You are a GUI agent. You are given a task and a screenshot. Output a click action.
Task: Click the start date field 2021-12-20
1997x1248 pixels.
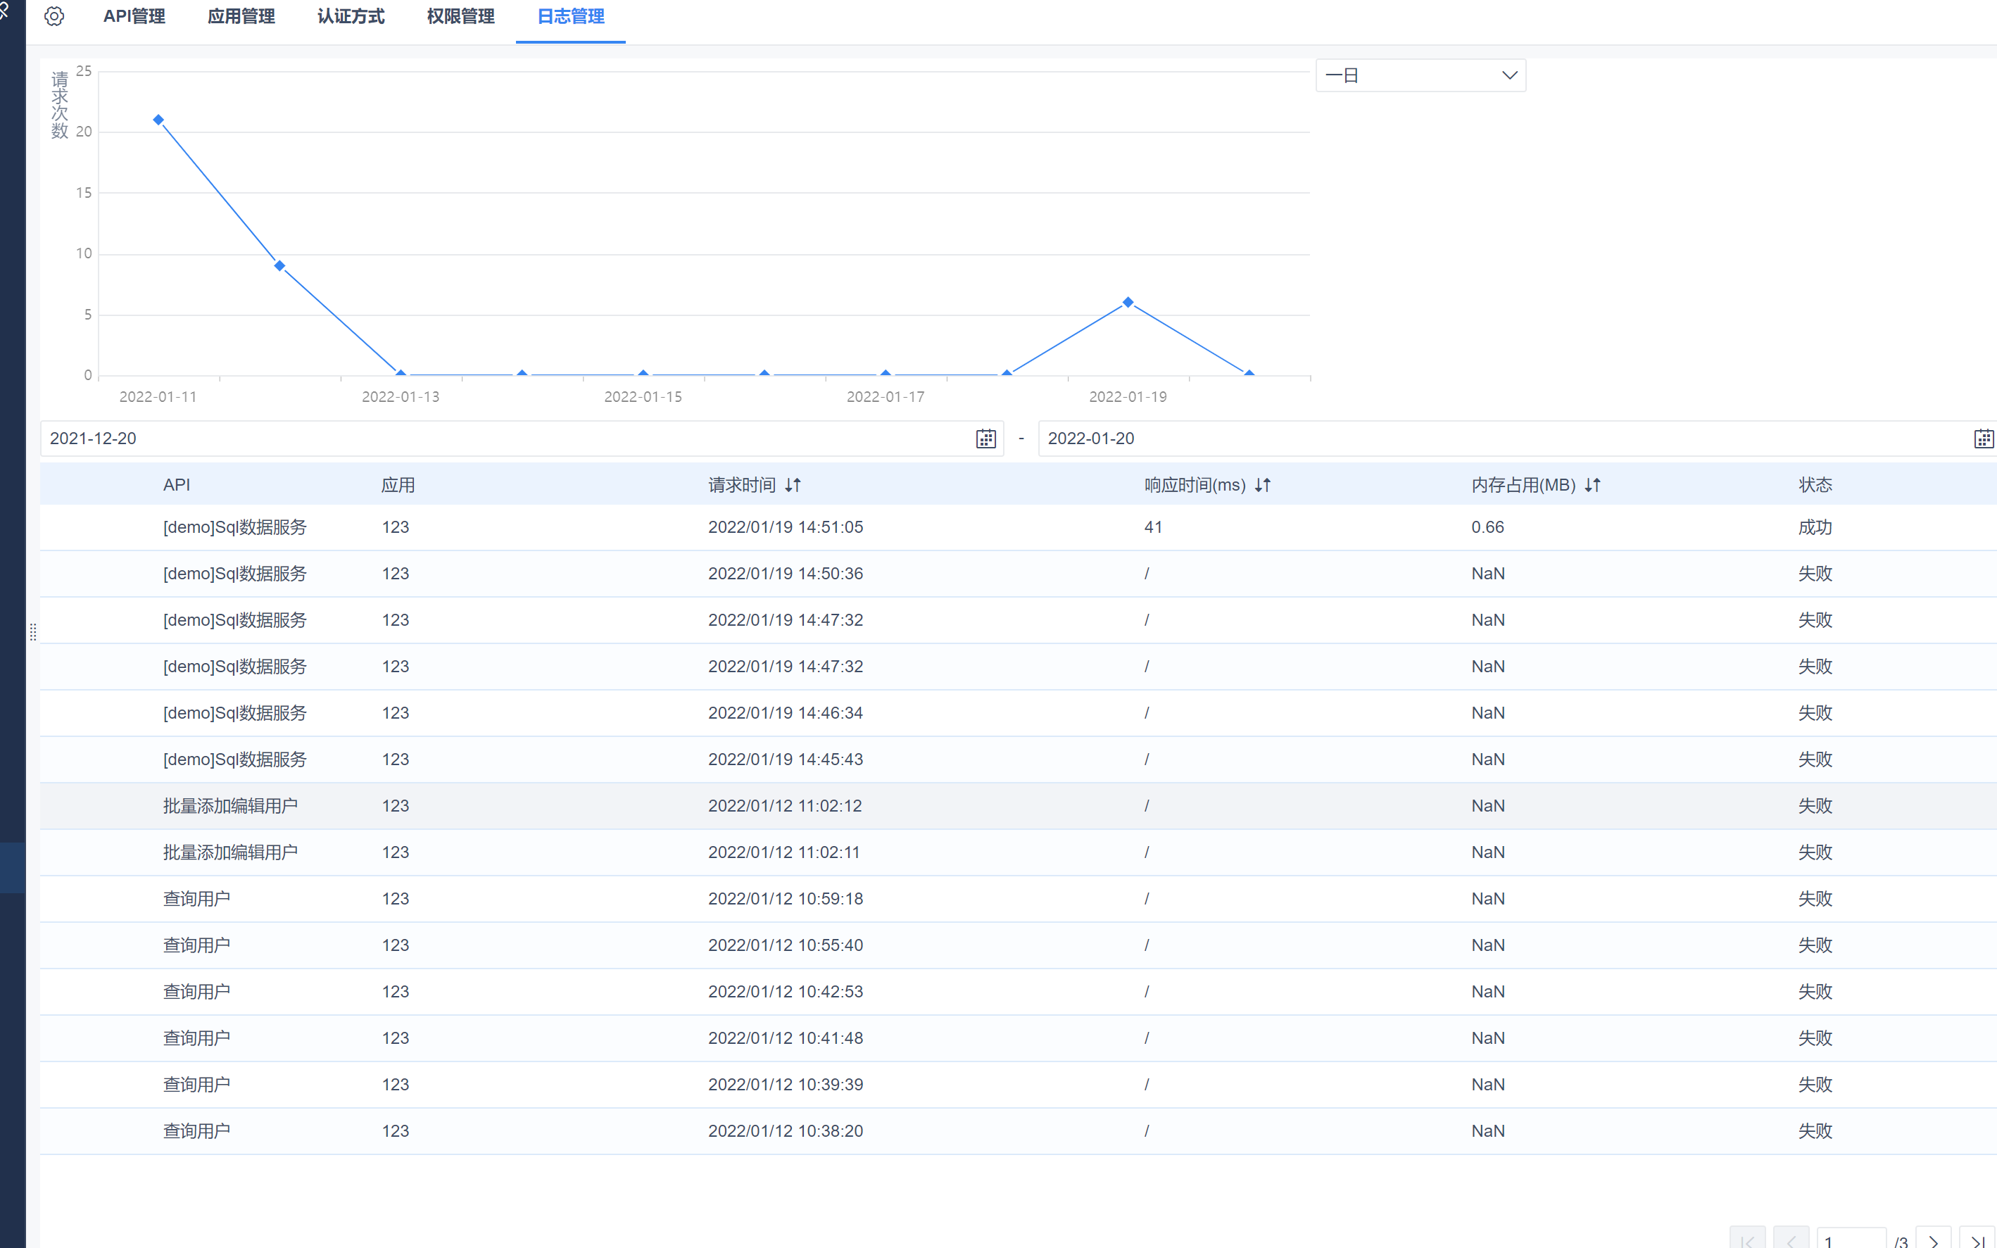coord(495,439)
